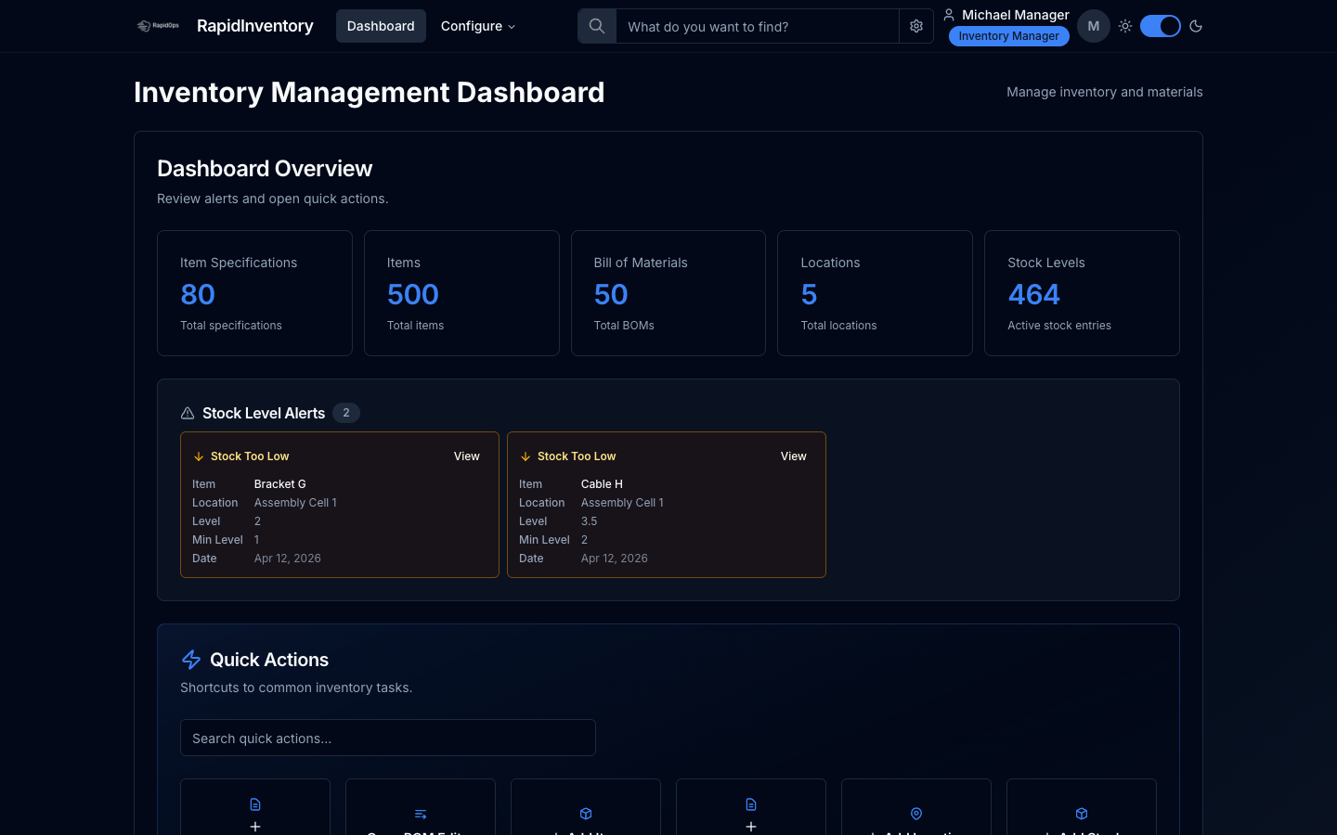Toggle the dark theme switch
1337x835 pixels.
click(1161, 26)
